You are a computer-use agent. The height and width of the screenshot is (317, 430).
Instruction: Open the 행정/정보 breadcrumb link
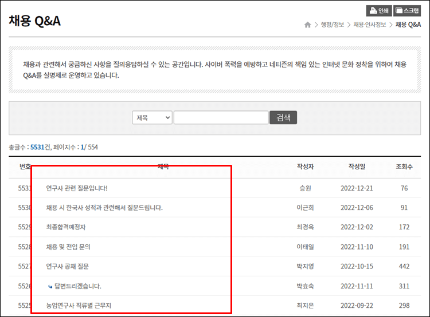coord(333,25)
